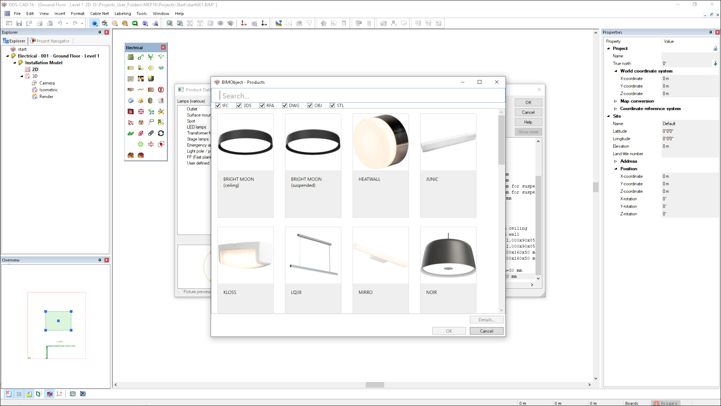Toggle the OBJ format checkbox

310,106
